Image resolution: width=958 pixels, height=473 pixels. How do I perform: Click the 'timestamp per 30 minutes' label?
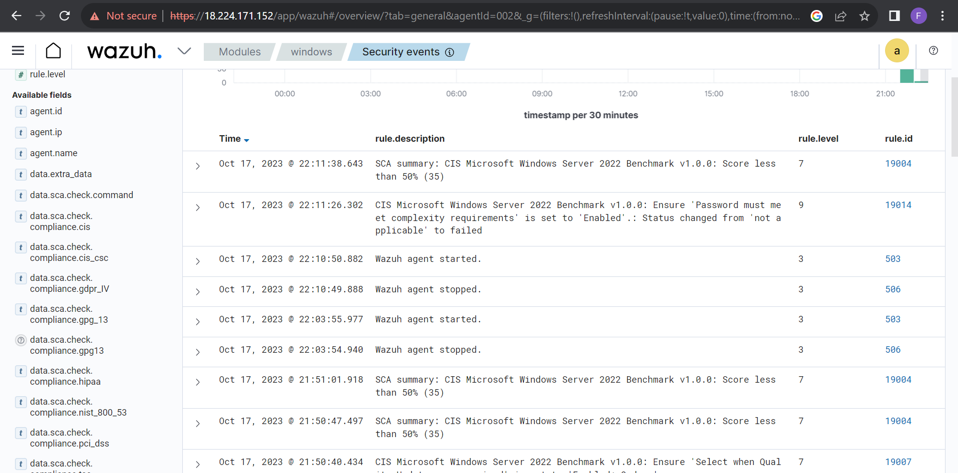[x=581, y=115]
